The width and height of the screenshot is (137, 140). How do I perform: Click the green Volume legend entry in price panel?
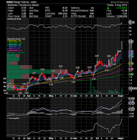pyautogui.click(x=16, y=53)
